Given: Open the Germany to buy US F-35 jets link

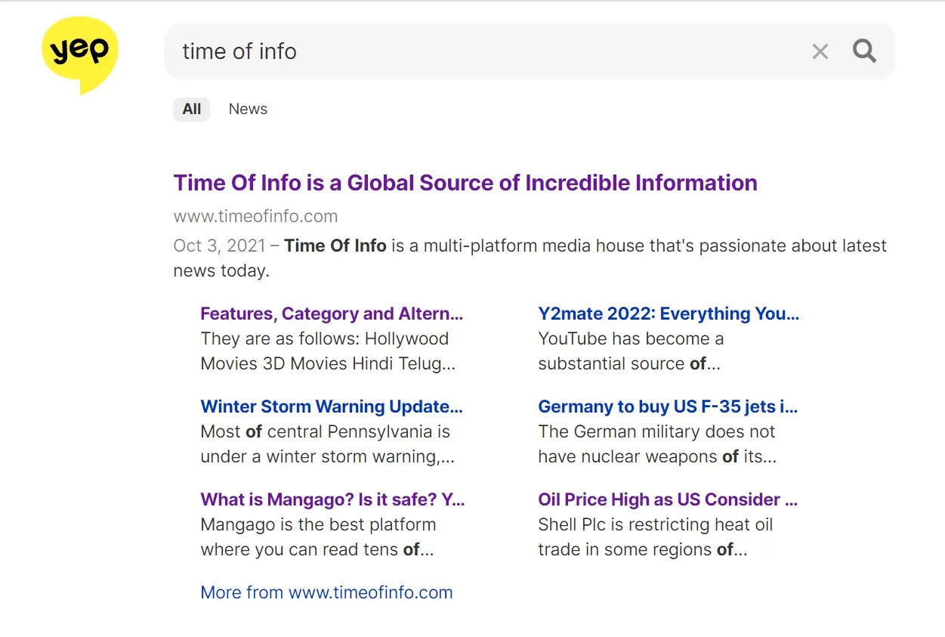Looking at the screenshot, I should 667,406.
